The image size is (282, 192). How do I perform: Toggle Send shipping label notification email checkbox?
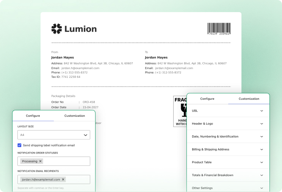19,145
